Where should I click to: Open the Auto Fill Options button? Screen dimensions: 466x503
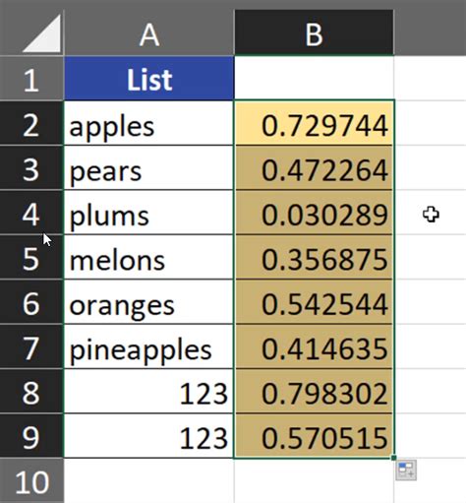[406, 470]
